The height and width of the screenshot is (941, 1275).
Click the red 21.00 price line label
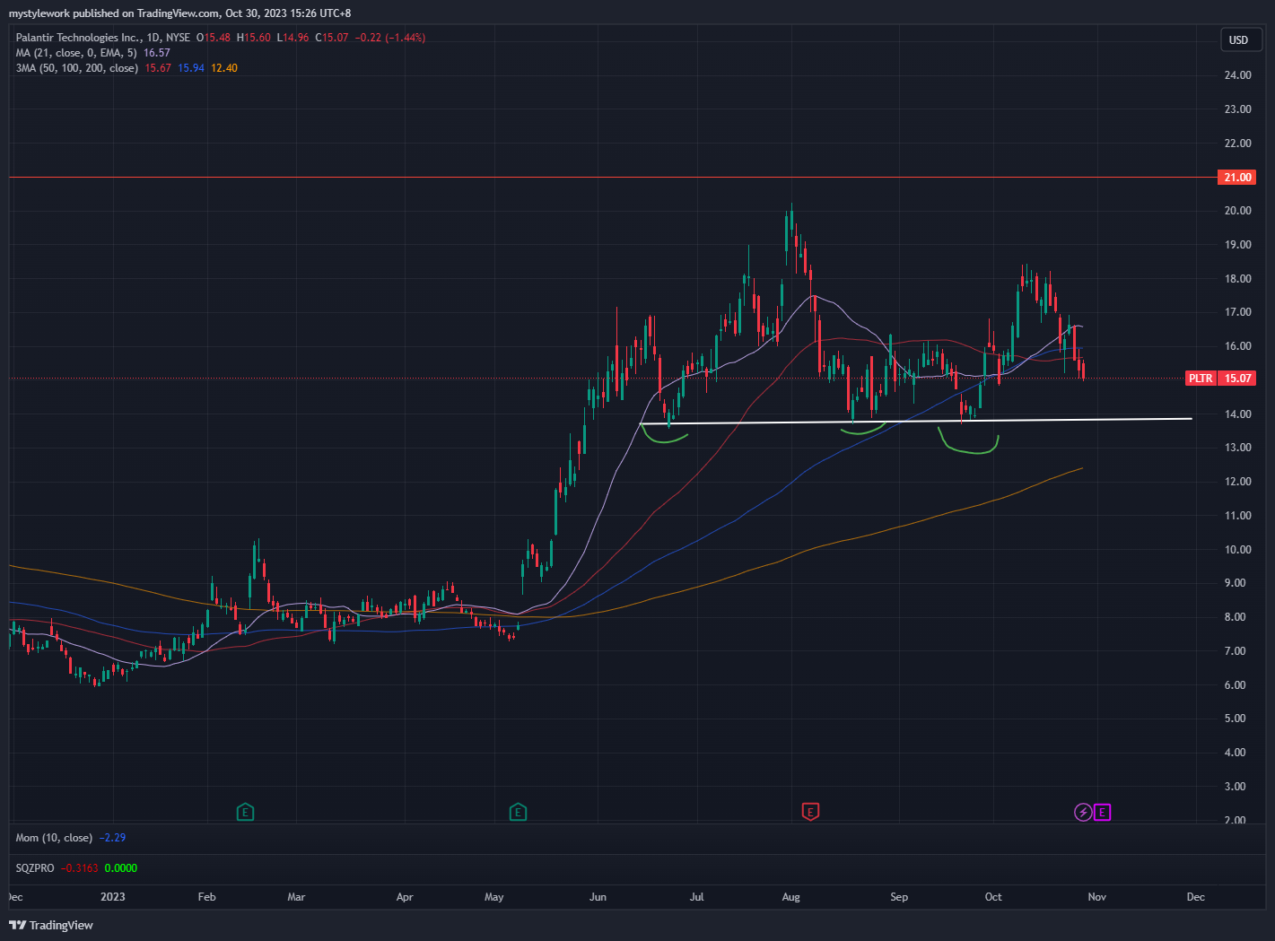pyautogui.click(x=1237, y=178)
